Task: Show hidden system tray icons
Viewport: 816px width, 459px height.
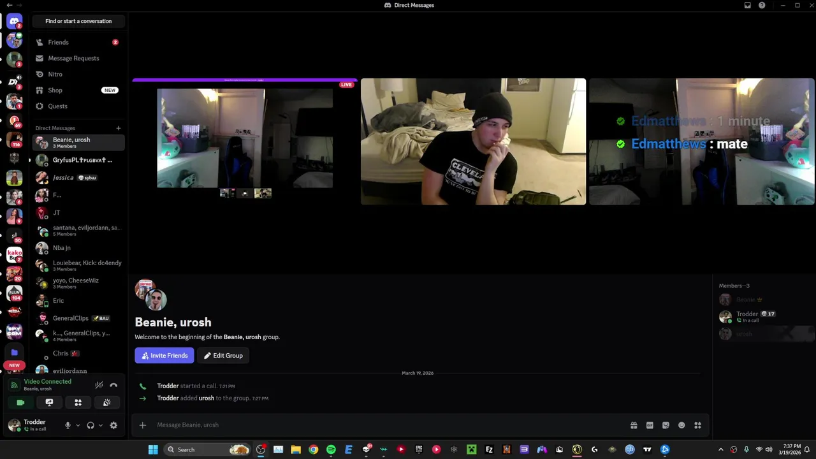Action: [x=720, y=449]
